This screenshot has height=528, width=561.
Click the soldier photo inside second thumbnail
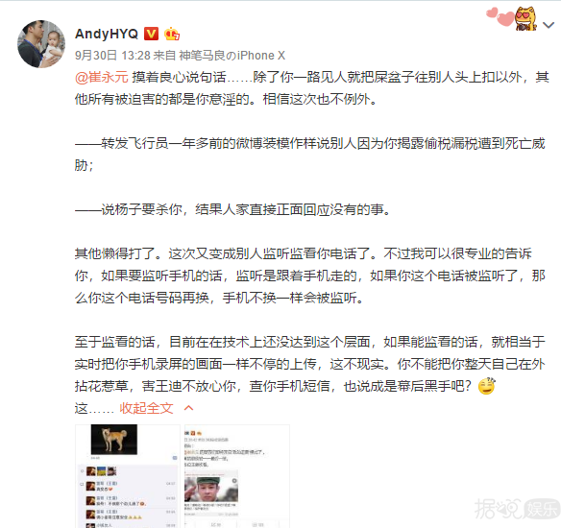click(x=211, y=489)
